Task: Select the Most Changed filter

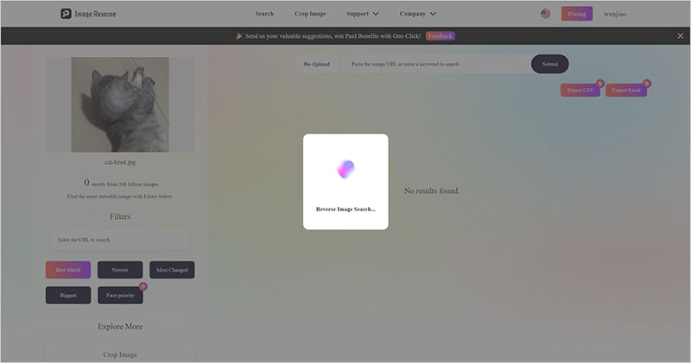Action: 172,270
